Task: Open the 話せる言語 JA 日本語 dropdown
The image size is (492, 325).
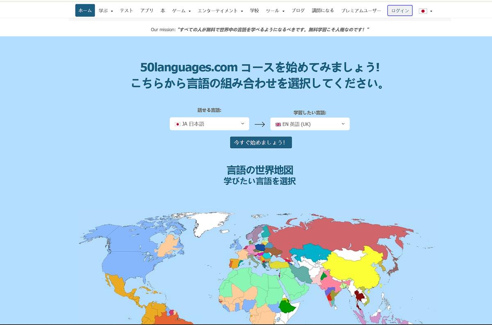Action: click(209, 124)
